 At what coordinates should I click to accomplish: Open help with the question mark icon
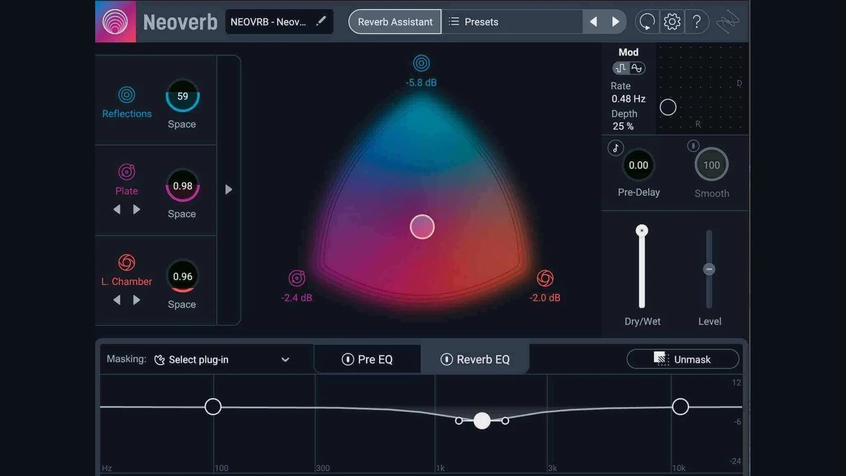697,22
